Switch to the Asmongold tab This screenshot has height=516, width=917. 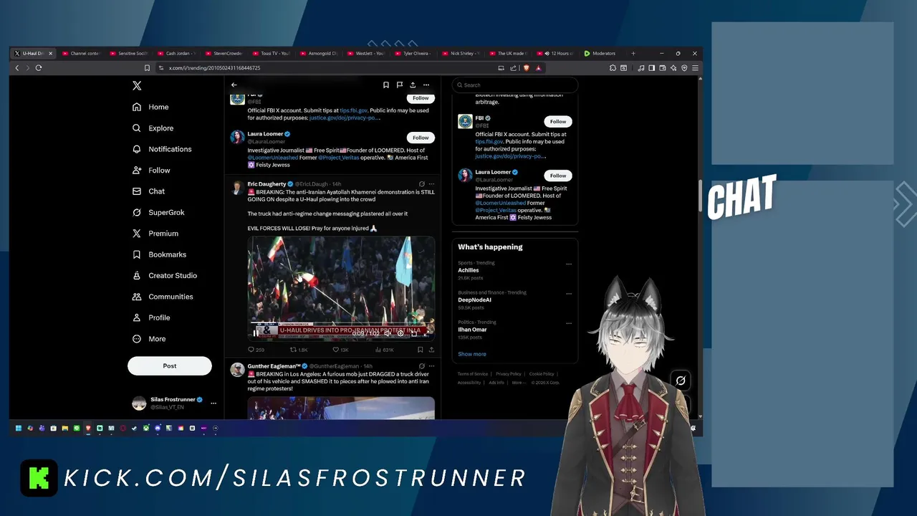pos(319,54)
